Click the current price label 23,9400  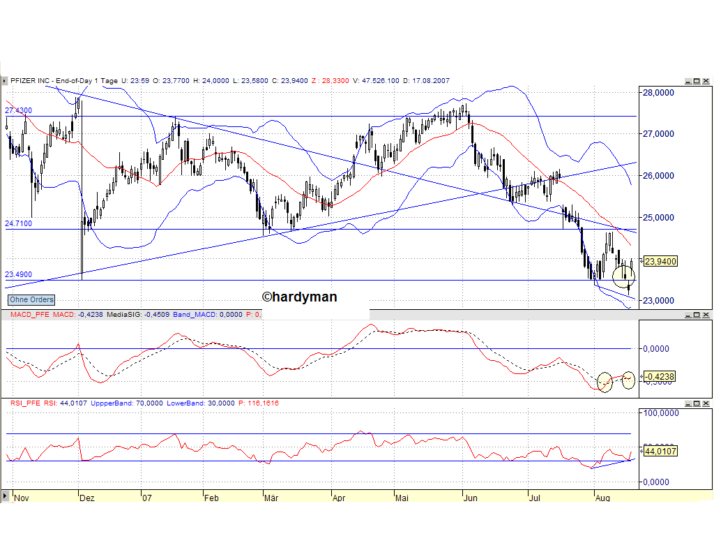point(660,261)
